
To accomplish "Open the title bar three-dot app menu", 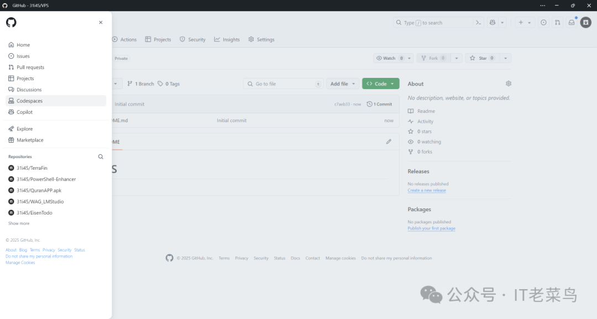I will (x=543, y=6).
